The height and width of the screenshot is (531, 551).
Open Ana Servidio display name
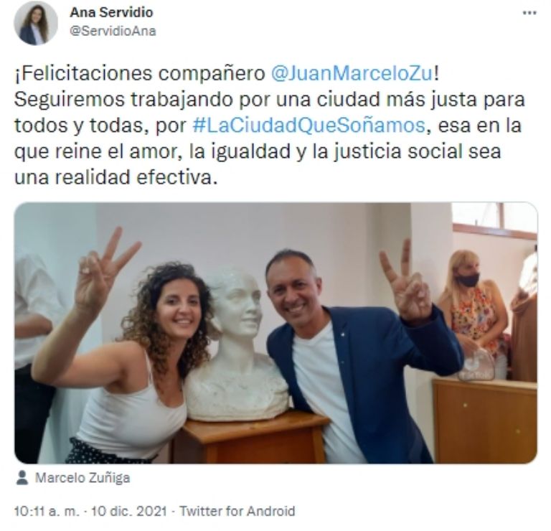tap(111, 12)
